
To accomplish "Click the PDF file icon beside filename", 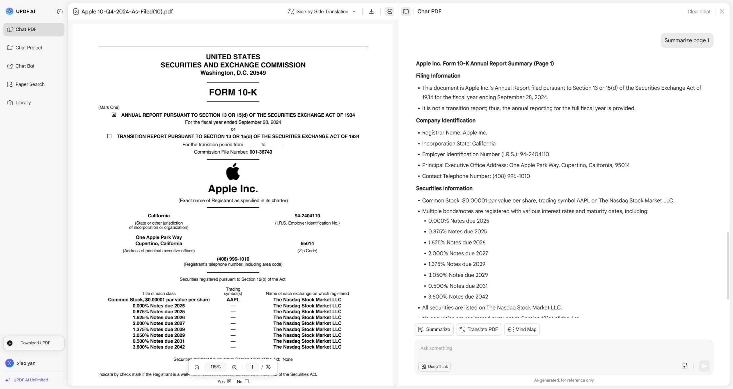I will point(76,12).
